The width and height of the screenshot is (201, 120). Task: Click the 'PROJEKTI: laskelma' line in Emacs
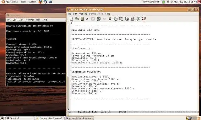point(85,30)
